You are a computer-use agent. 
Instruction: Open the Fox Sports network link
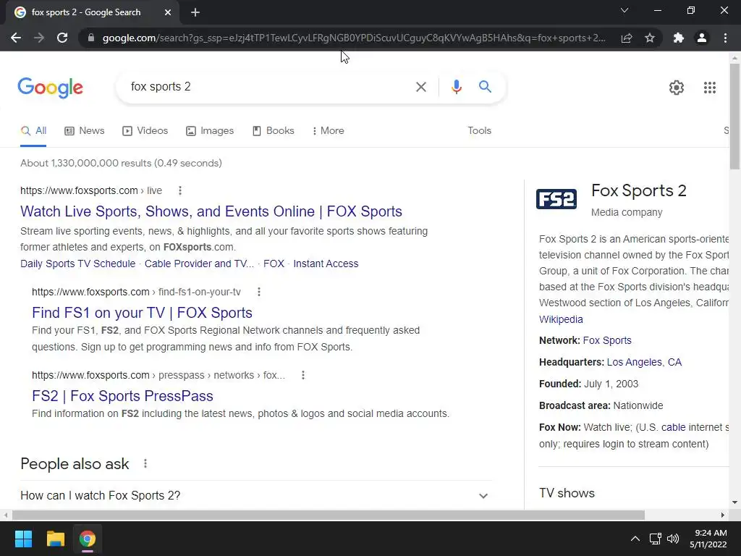(x=607, y=340)
